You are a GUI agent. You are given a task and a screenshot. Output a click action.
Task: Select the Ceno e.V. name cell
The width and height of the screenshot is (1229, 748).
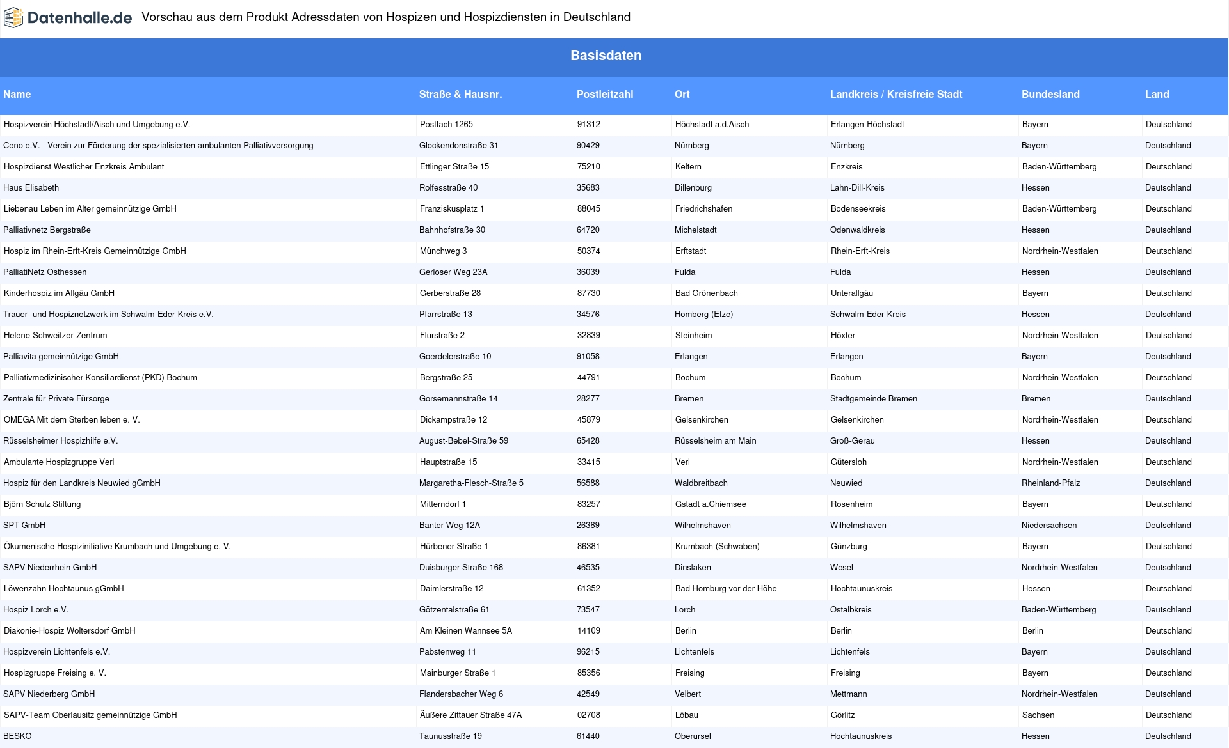[x=158, y=146]
